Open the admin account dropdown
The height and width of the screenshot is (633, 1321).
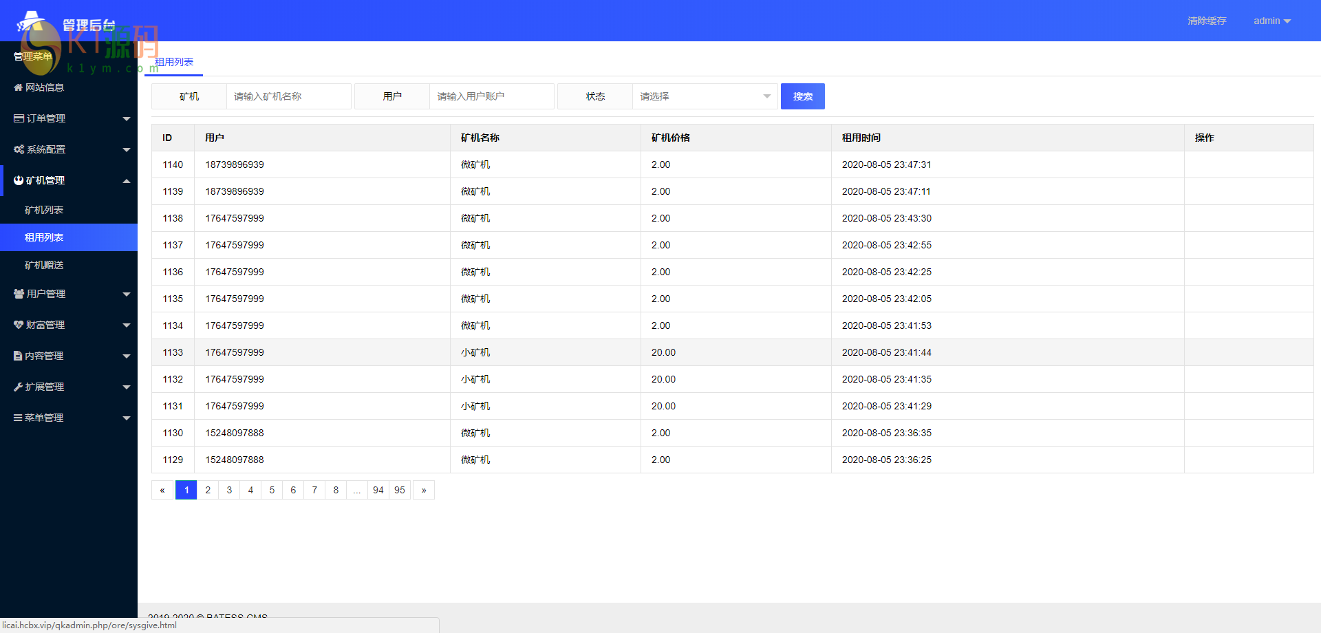[x=1271, y=21]
